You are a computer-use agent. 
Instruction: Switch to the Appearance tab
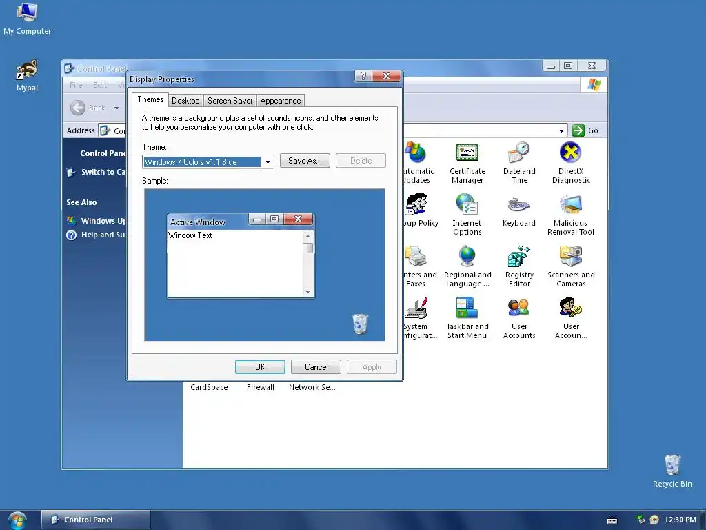click(x=280, y=101)
